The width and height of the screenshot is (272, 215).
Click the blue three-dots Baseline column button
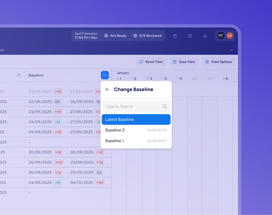click(x=105, y=75)
